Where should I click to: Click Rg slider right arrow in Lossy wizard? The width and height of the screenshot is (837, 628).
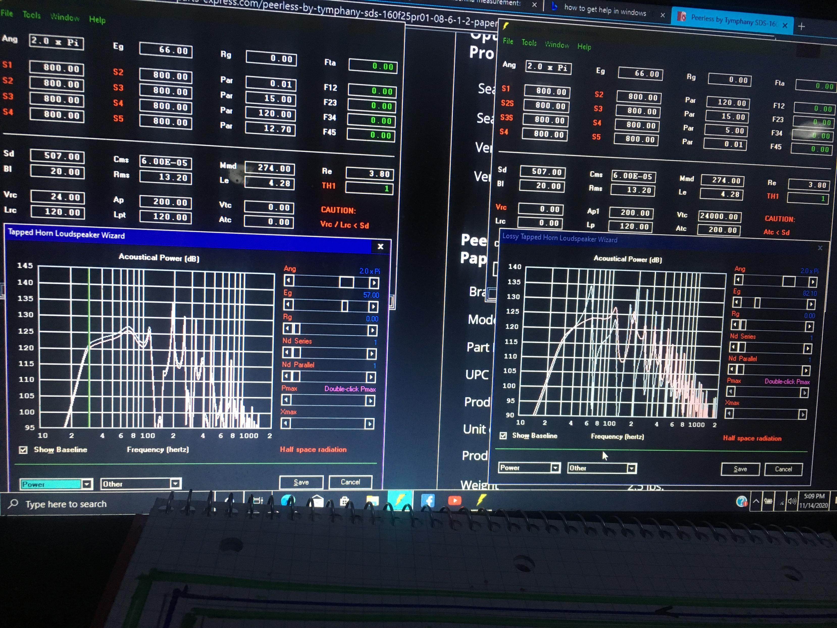809,326
